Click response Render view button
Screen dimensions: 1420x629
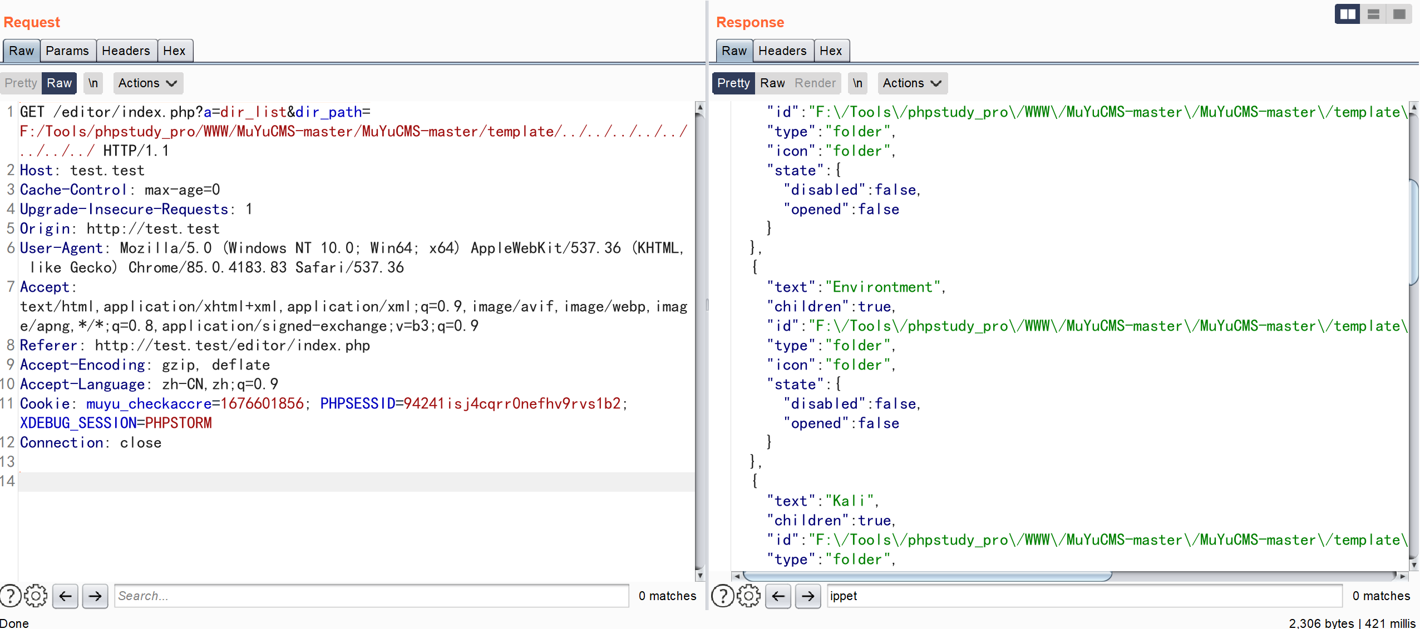point(815,83)
